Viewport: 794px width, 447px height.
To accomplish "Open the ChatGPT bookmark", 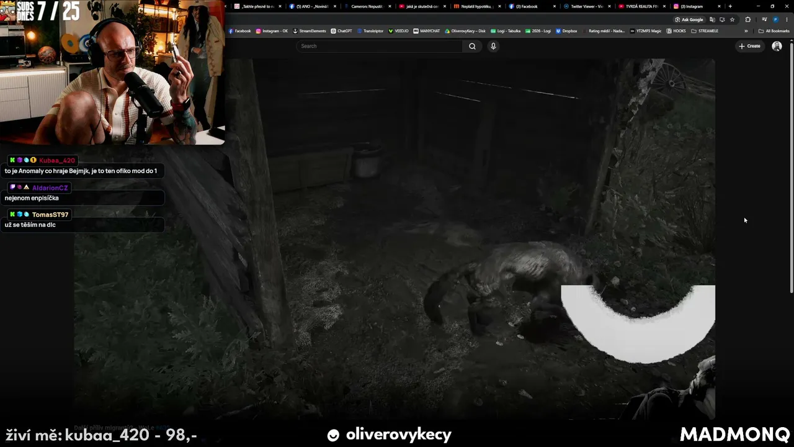I will click(341, 31).
